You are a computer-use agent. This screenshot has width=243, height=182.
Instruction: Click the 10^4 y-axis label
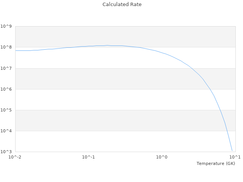coord(6,131)
